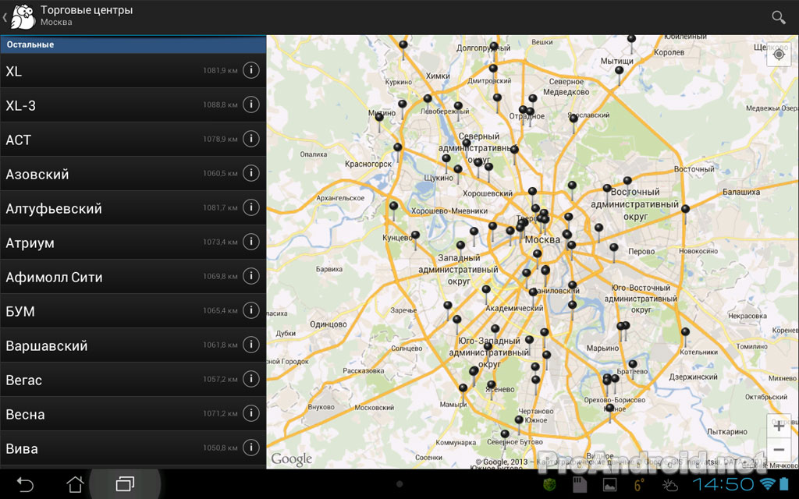Image resolution: width=799 pixels, height=499 pixels.
Task: Tap the gallery notification icon
Action: click(x=609, y=484)
